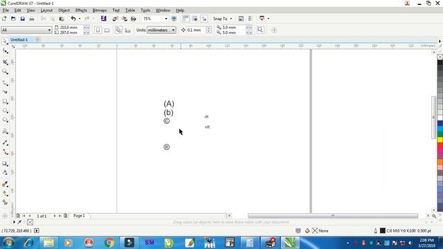Open the Layout menu
Image resolution: width=443 pixels, height=249 pixels.
[x=46, y=10]
